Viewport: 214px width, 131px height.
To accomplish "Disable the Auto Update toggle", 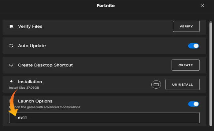I will point(193,46).
